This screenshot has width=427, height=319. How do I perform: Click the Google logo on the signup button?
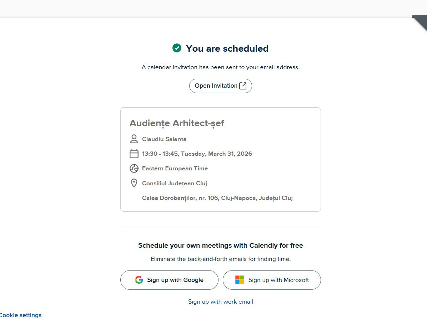139,280
